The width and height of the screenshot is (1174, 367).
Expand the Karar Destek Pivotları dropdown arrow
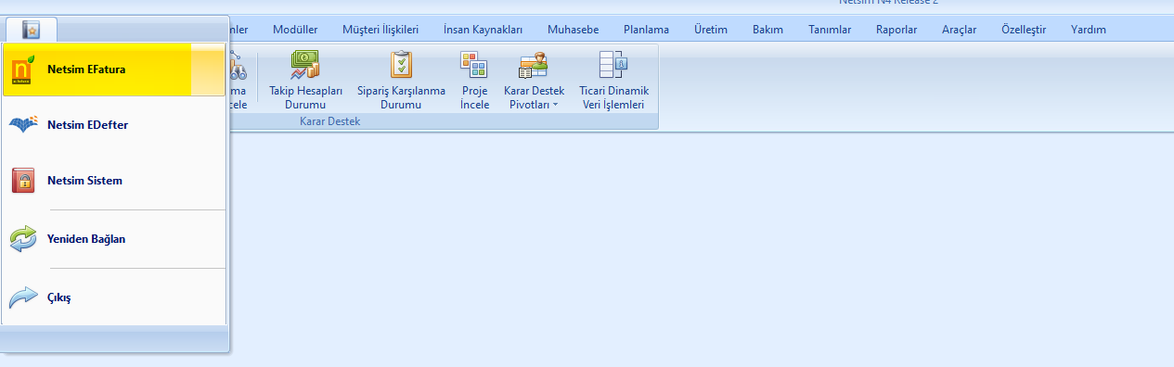click(555, 106)
